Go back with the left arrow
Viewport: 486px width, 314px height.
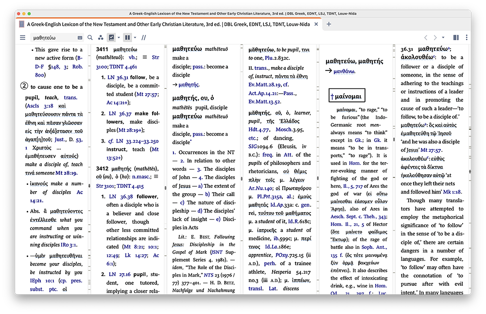tap(426, 37)
